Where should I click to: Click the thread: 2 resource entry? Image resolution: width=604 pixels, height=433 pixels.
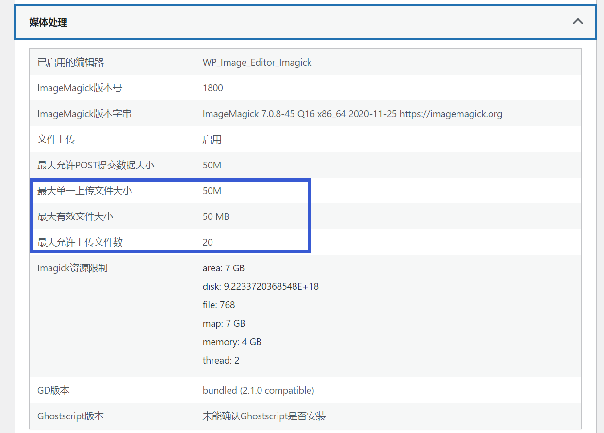[221, 360]
